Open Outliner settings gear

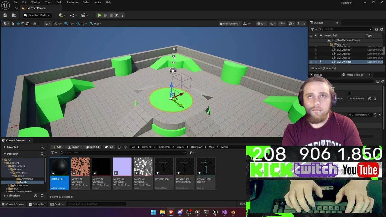pyautogui.click(x=381, y=29)
